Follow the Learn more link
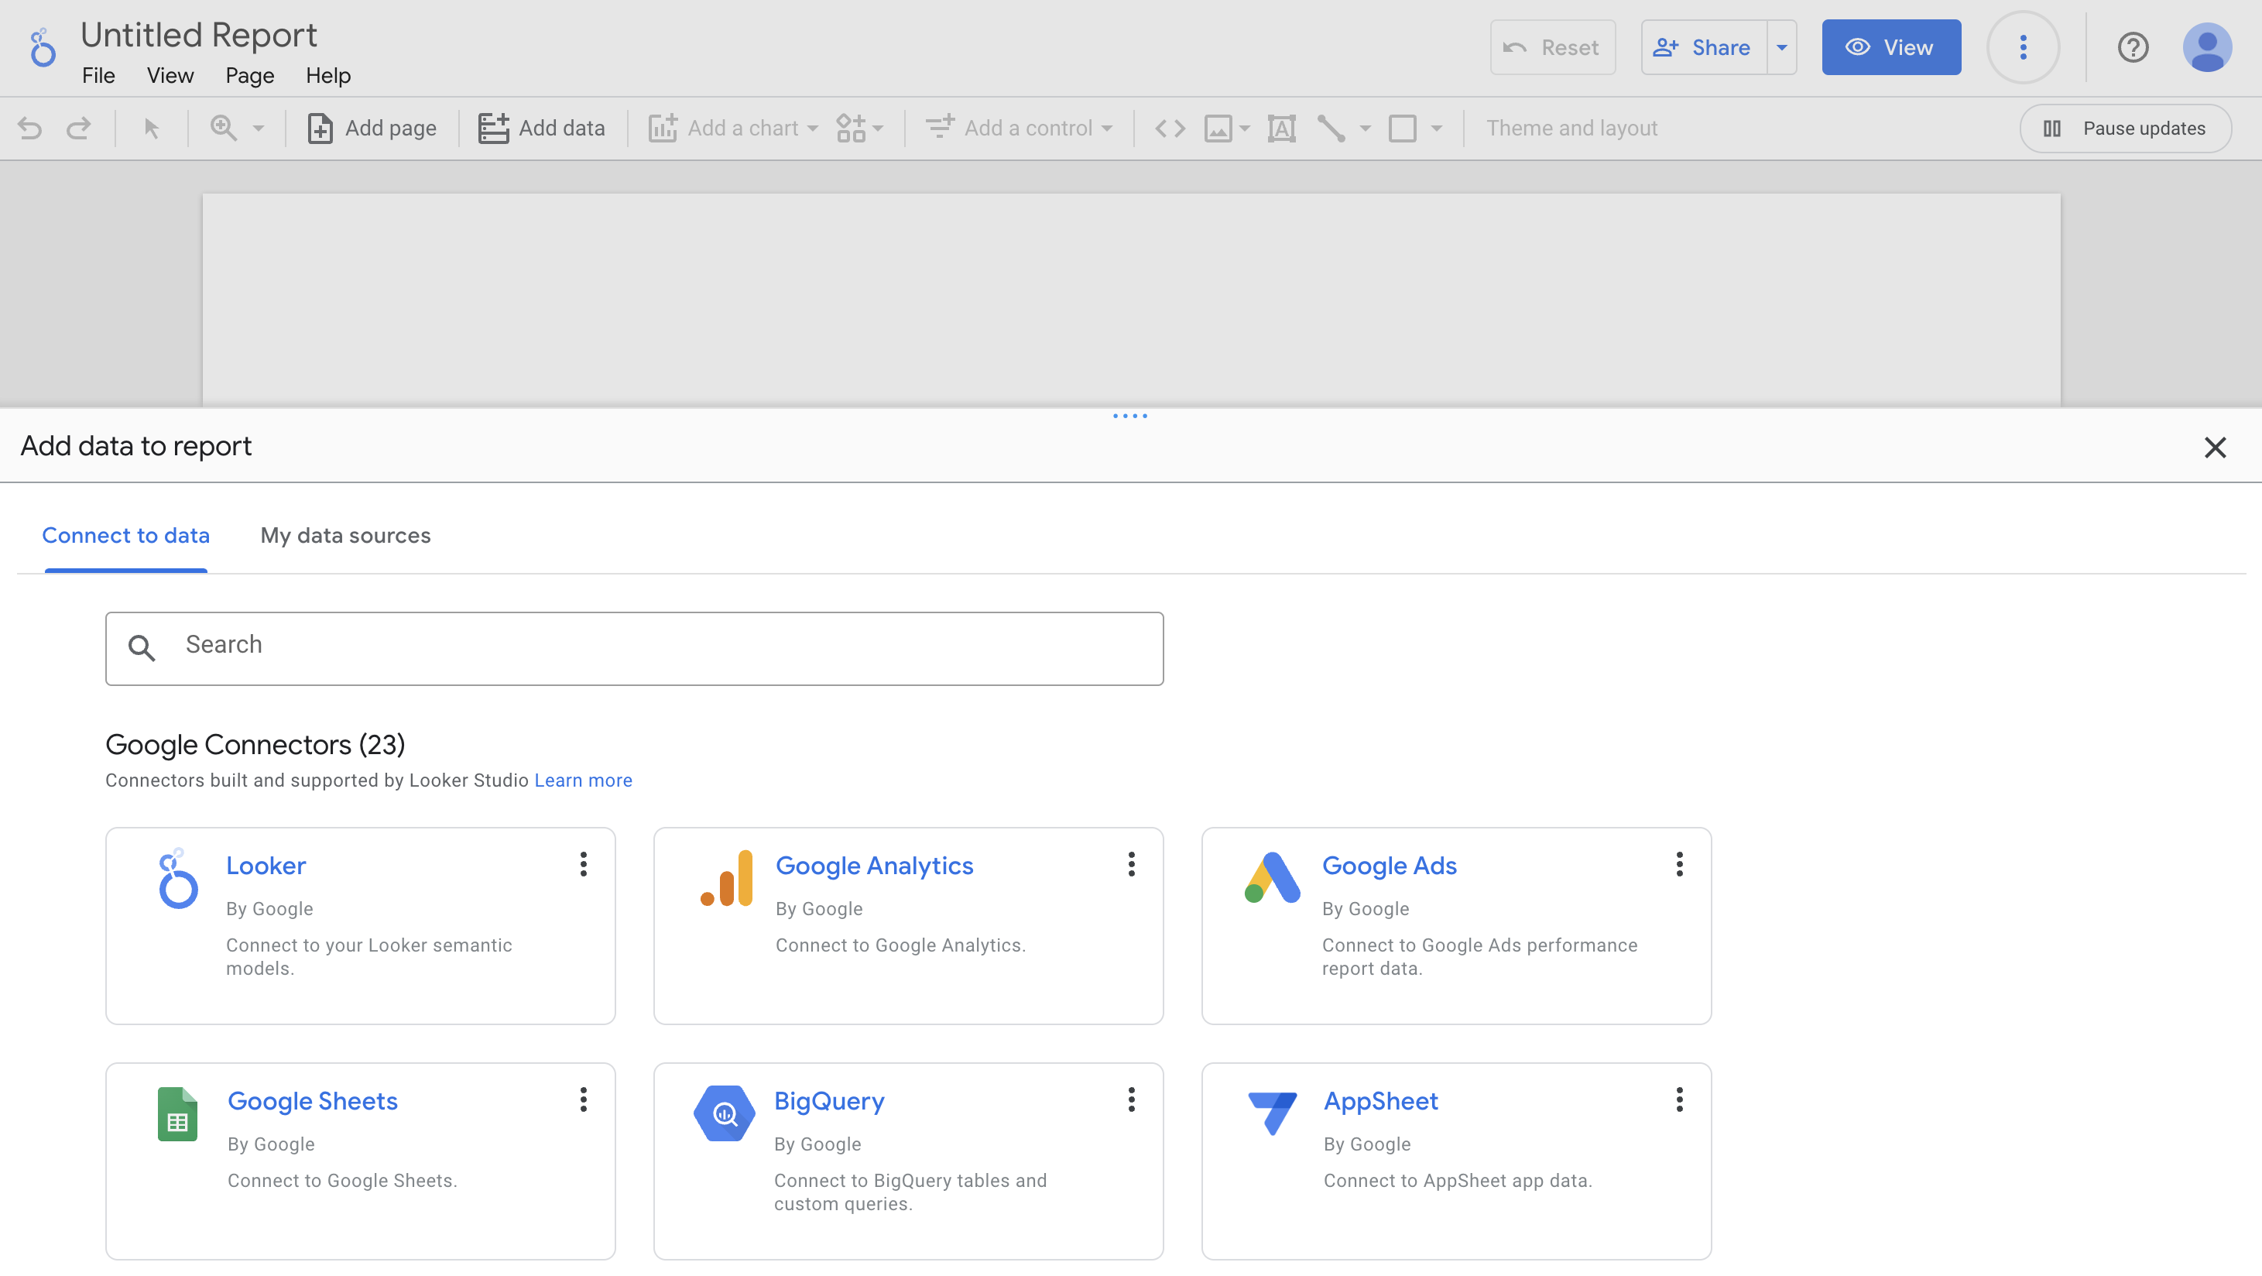The image size is (2262, 1276). click(x=583, y=780)
